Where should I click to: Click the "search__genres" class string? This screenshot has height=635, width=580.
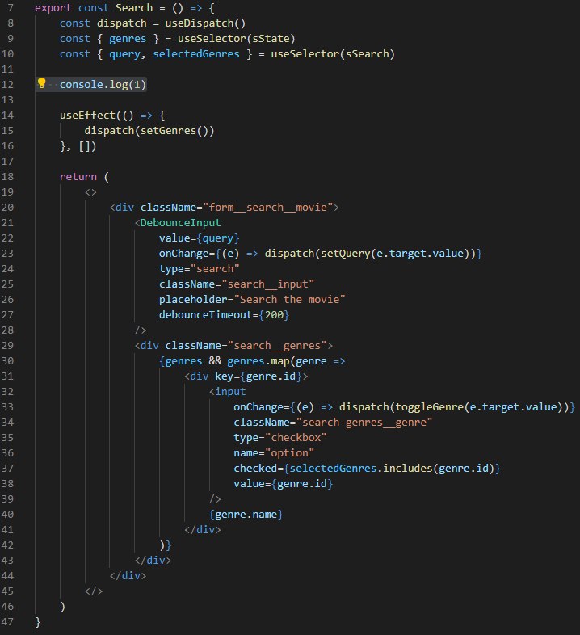click(x=276, y=346)
